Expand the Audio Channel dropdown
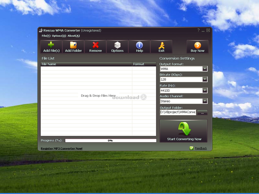 click(205, 101)
